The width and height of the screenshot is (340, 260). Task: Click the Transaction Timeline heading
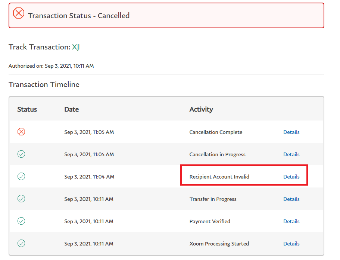pos(44,84)
